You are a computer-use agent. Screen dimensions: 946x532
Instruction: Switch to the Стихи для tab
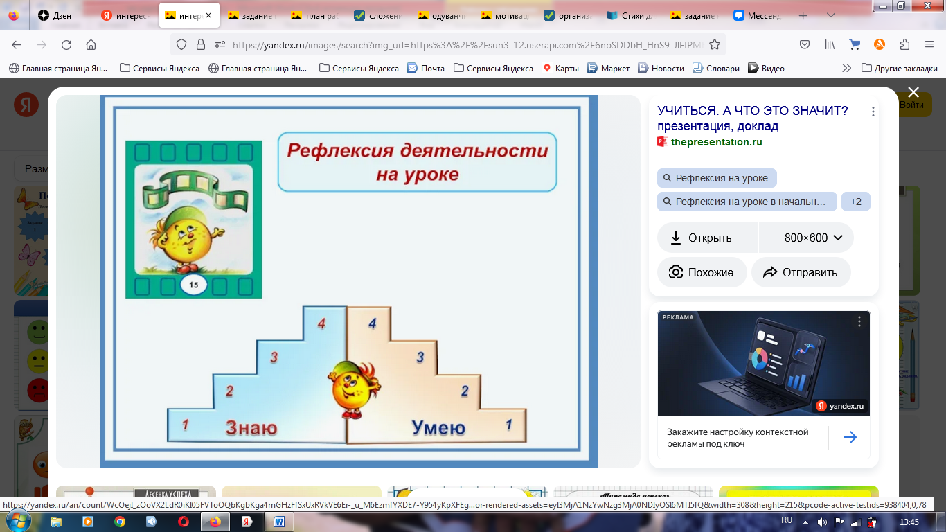pyautogui.click(x=631, y=15)
